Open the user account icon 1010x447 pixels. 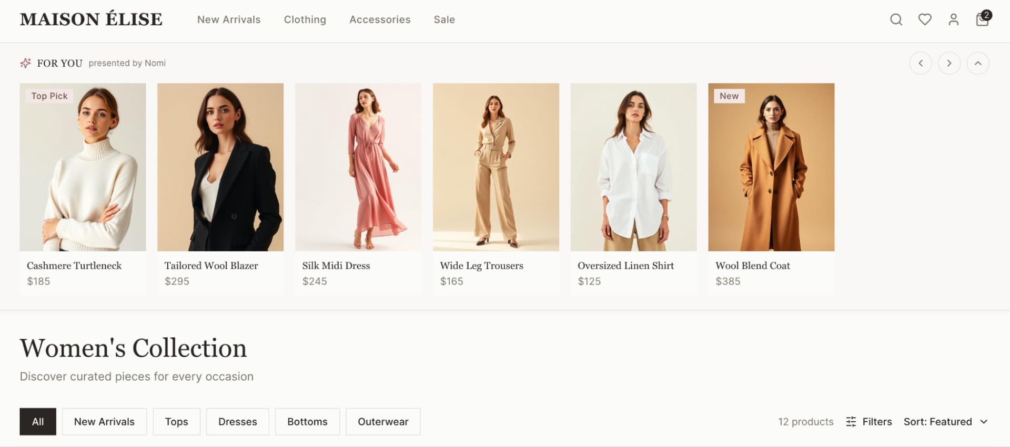[953, 19]
